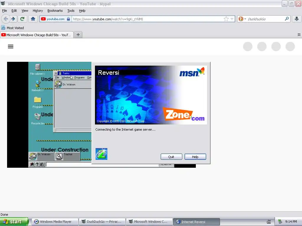Click the YouTube video player area
Viewport: 302px width, 226px height.
[49, 114]
